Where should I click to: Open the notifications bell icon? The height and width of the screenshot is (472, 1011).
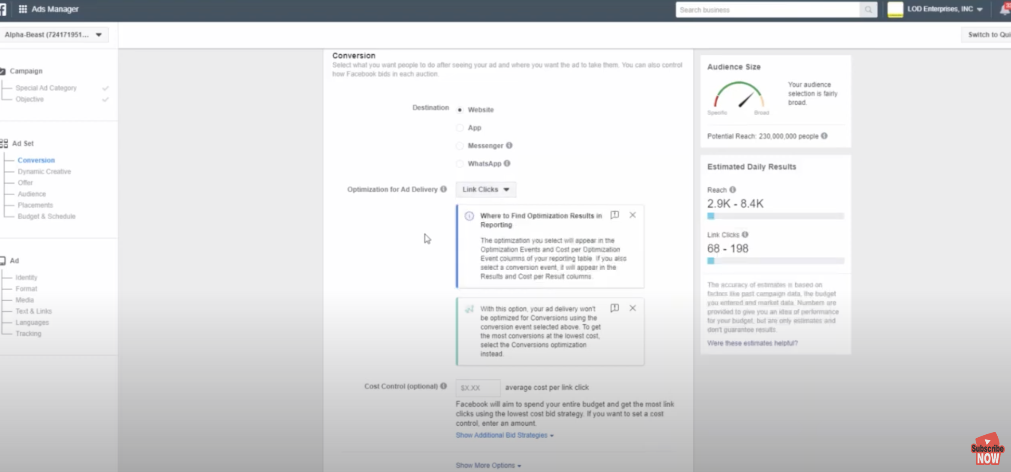pyautogui.click(x=1005, y=9)
